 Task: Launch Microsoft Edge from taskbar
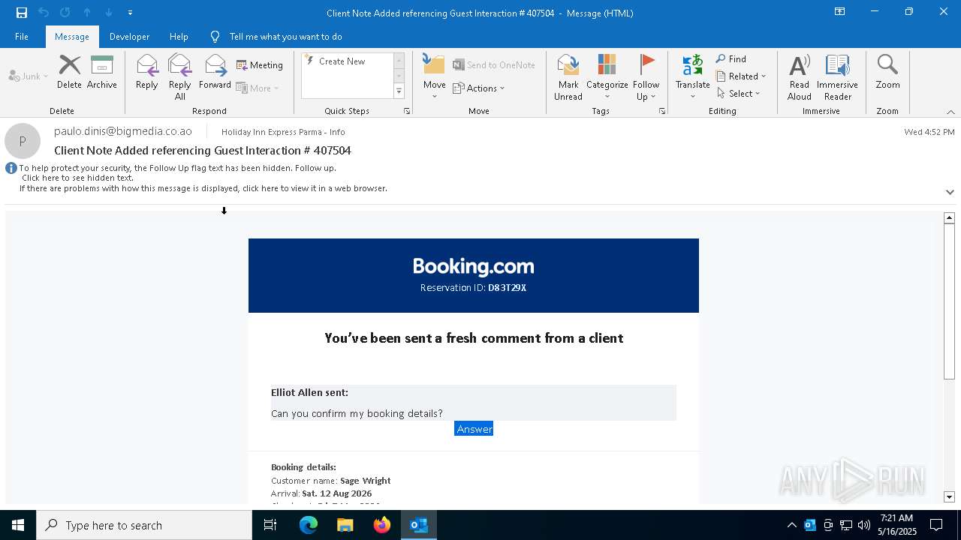coord(309,525)
